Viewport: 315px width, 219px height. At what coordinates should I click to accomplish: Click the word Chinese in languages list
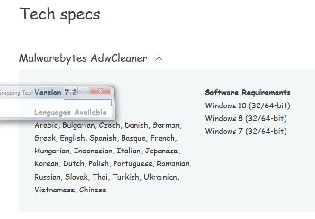click(93, 190)
